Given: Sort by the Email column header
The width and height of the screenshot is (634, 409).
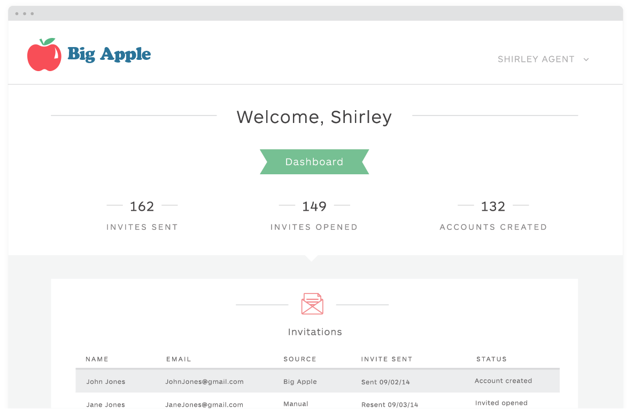Looking at the screenshot, I should point(179,359).
